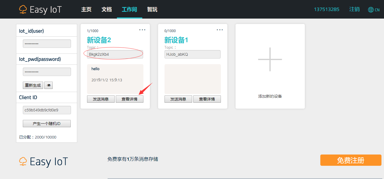Click timestamp 2019/1/2 15:9:13

tap(107, 80)
